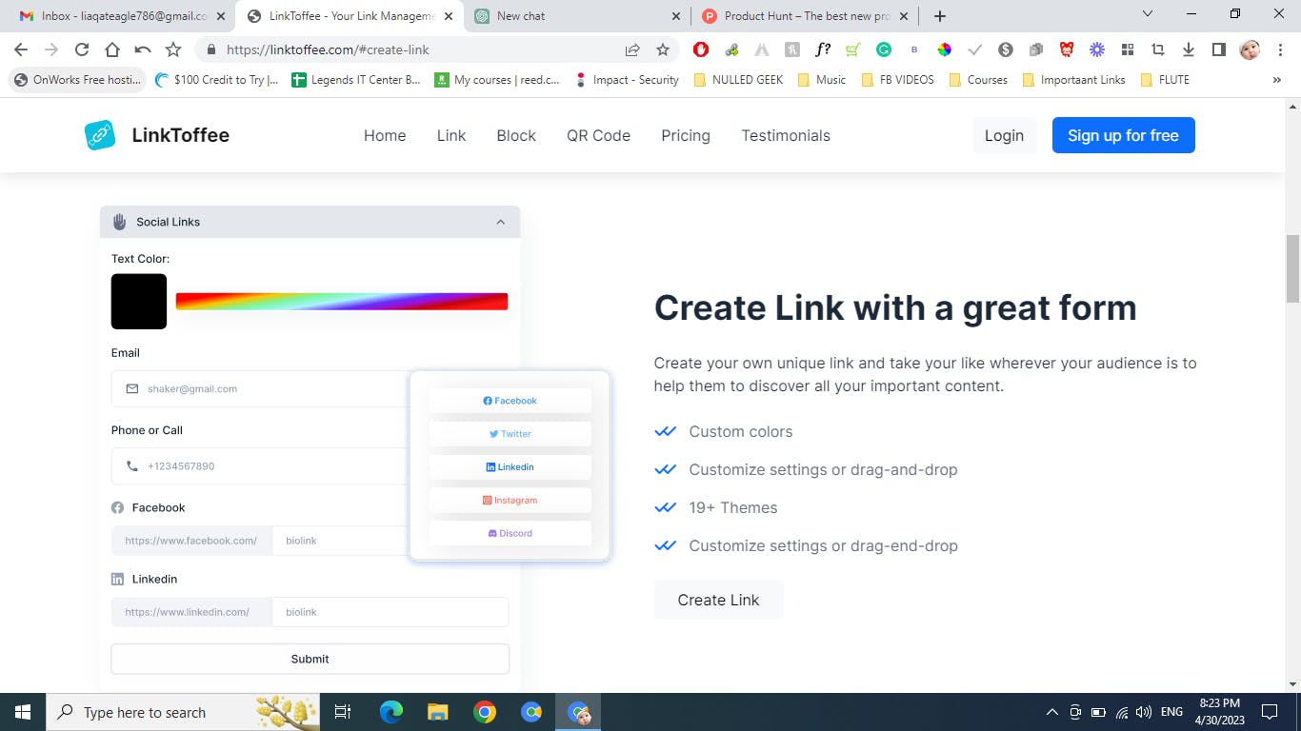Click the rainbow hue slider bar
Image resolution: width=1301 pixels, height=731 pixels.
click(342, 302)
